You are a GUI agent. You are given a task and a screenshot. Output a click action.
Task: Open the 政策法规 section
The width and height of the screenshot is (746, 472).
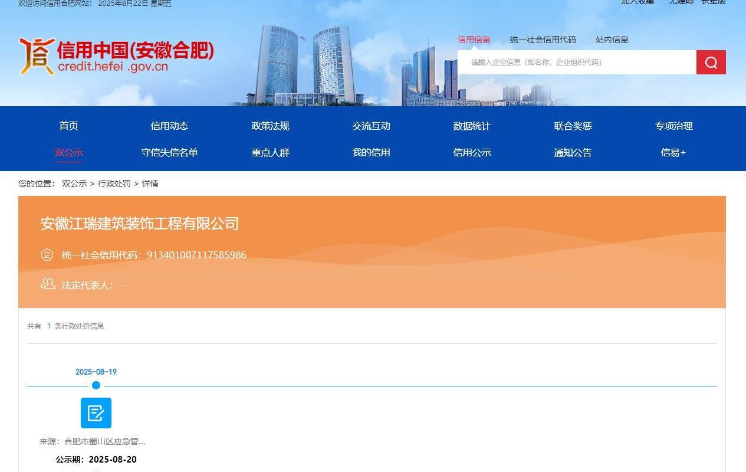pyautogui.click(x=270, y=125)
